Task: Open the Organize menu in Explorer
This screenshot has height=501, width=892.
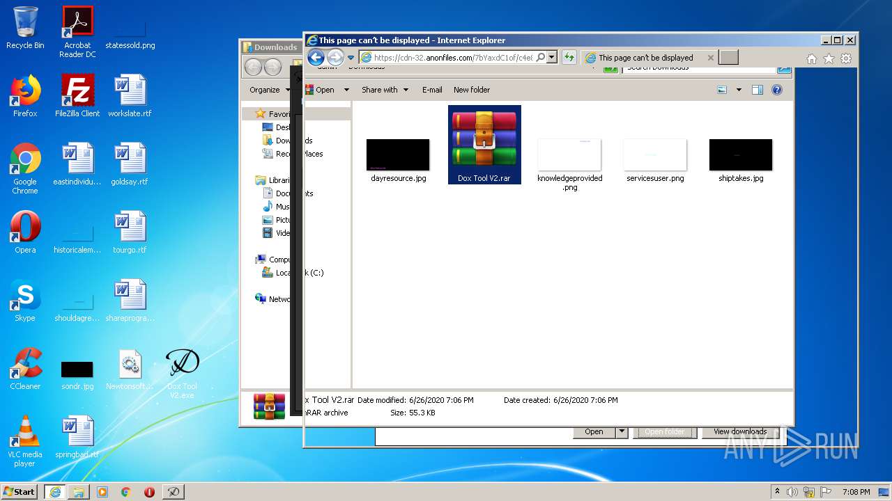Action: pyautogui.click(x=269, y=90)
